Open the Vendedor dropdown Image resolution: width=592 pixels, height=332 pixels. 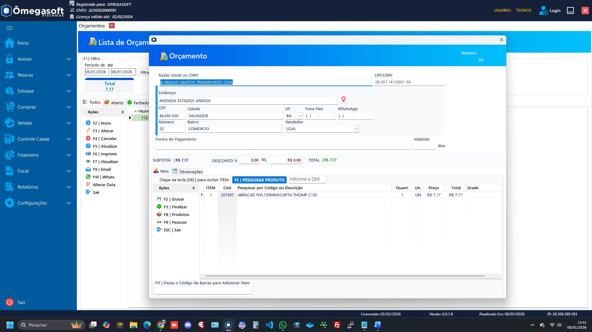click(x=356, y=129)
